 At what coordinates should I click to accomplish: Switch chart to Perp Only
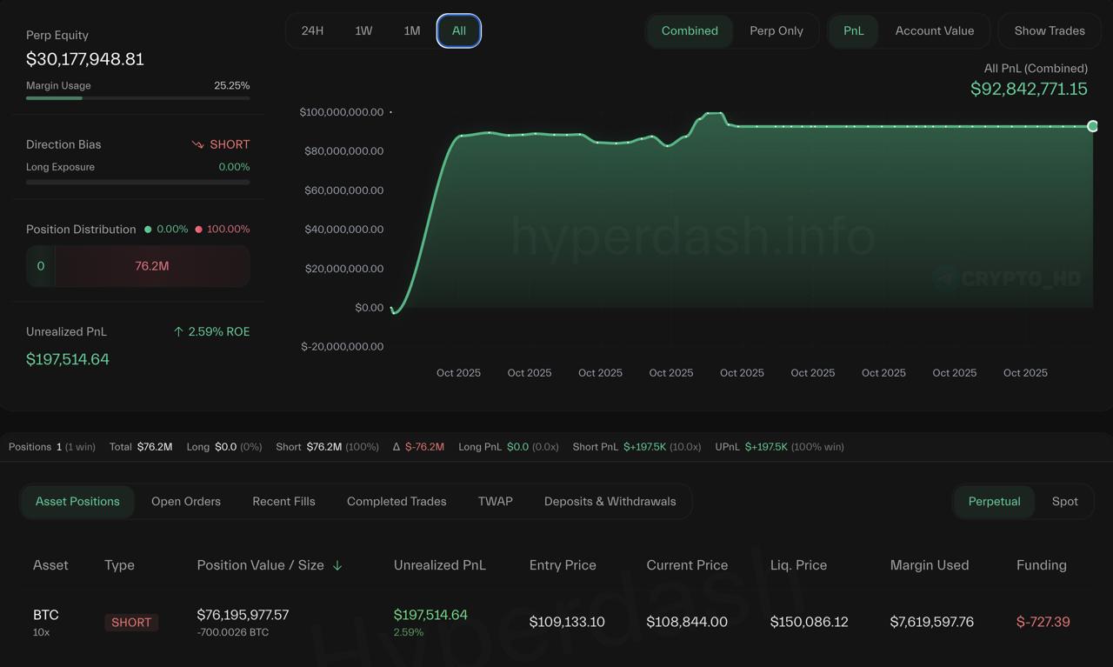point(776,30)
